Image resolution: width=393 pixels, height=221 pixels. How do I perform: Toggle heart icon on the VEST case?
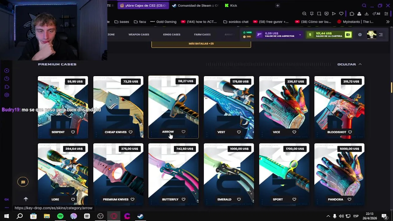pos(239,132)
